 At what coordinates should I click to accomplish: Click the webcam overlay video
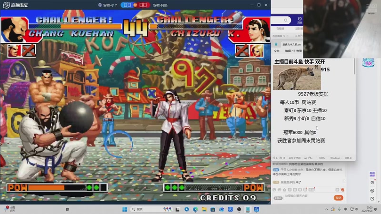click(342, 29)
